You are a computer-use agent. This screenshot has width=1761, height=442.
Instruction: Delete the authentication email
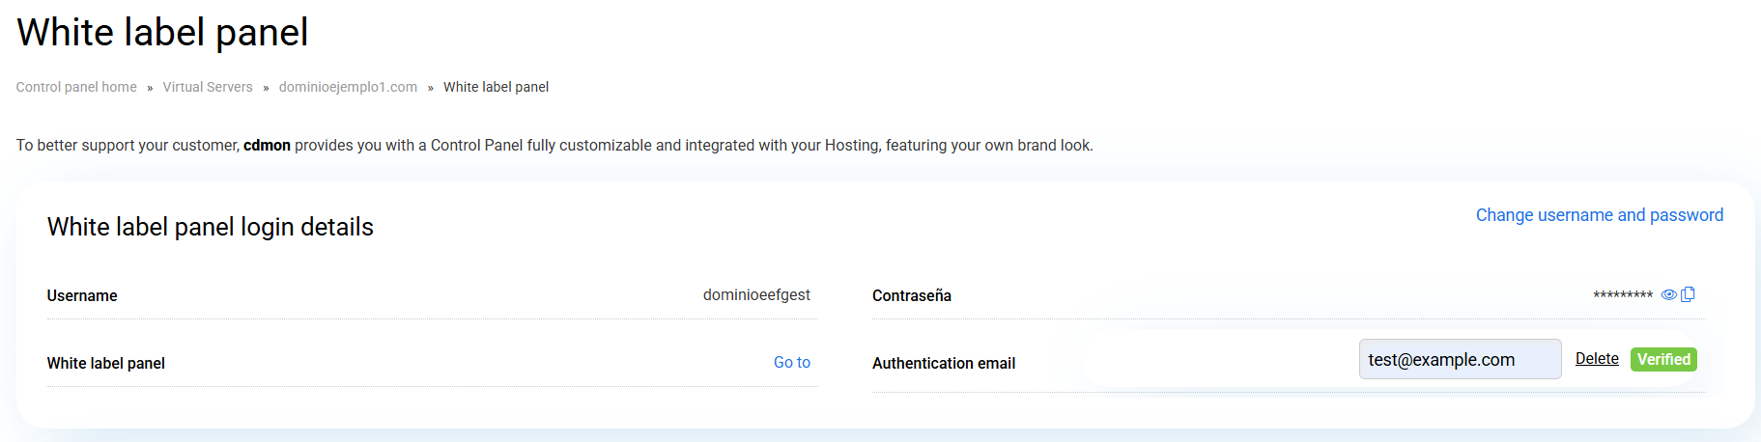(1596, 359)
